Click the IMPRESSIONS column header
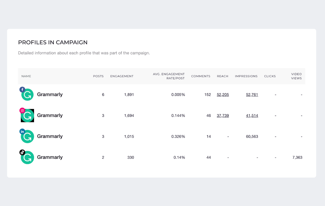325x206 pixels. coord(246,76)
